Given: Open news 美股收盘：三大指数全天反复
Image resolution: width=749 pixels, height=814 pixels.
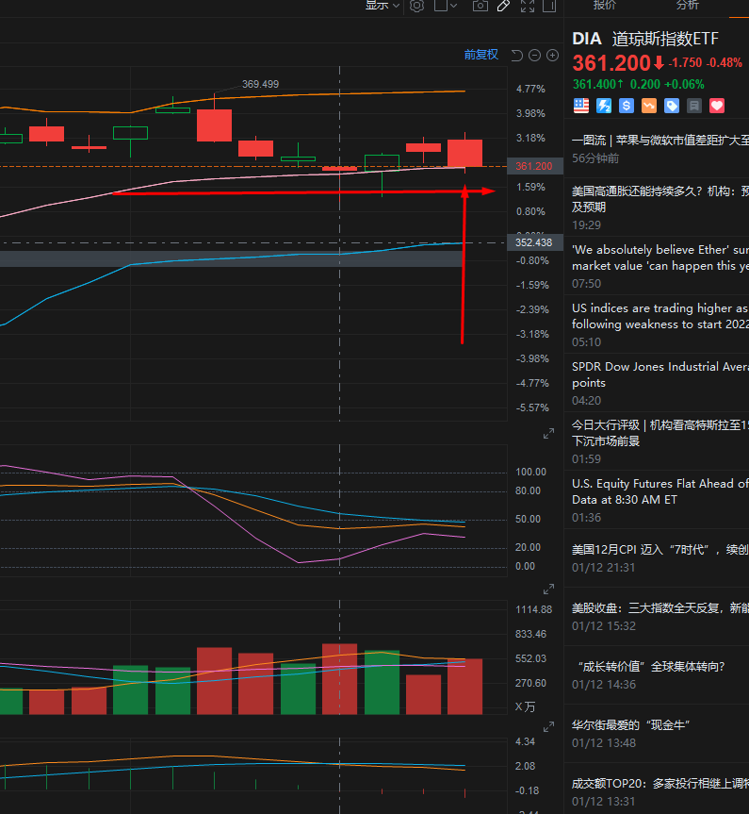Looking at the screenshot, I should click(x=657, y=617).
